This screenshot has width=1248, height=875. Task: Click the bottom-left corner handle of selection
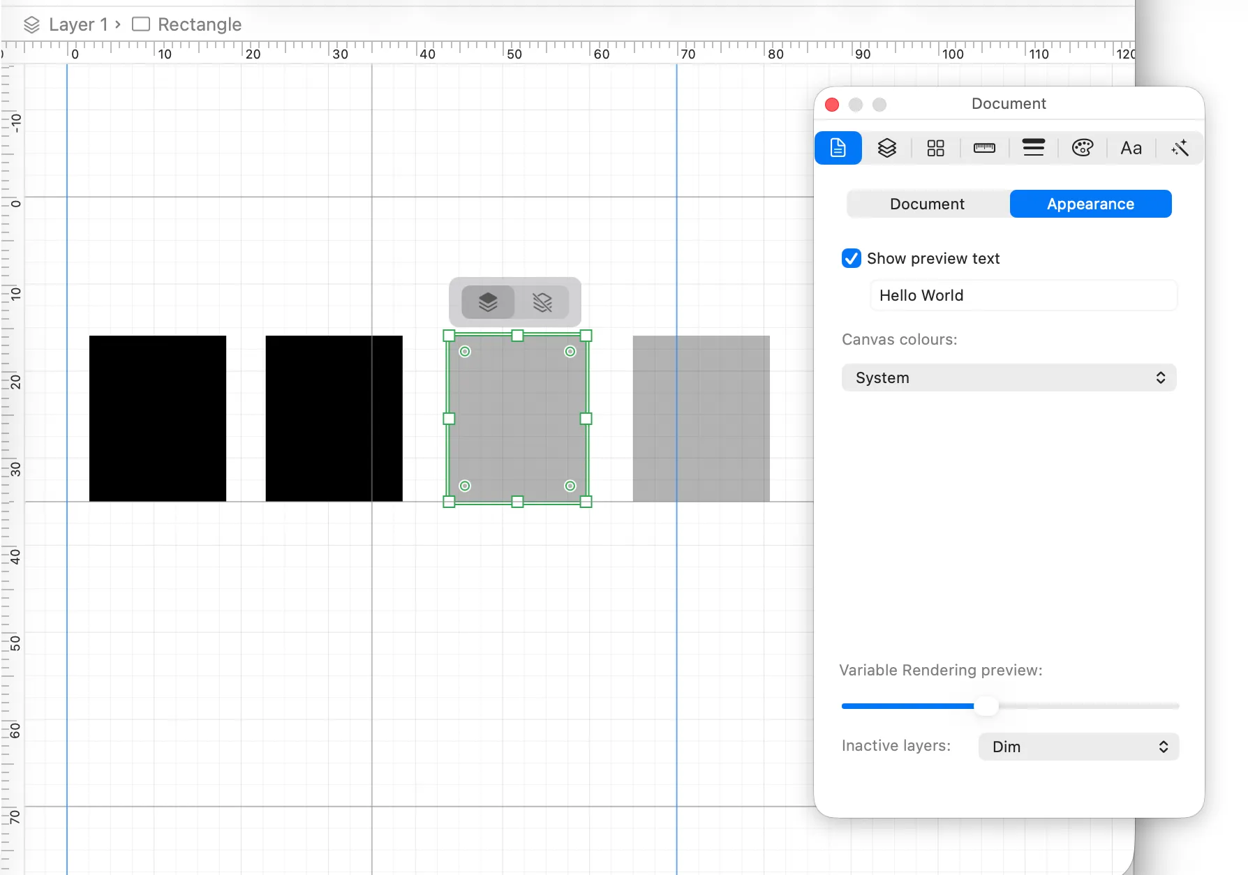point(450,502)
